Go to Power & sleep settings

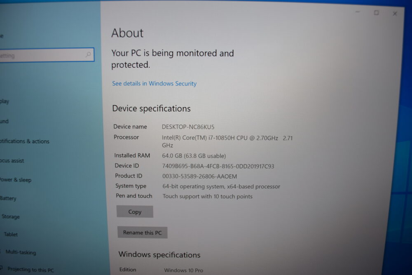(x=16, y=180)
